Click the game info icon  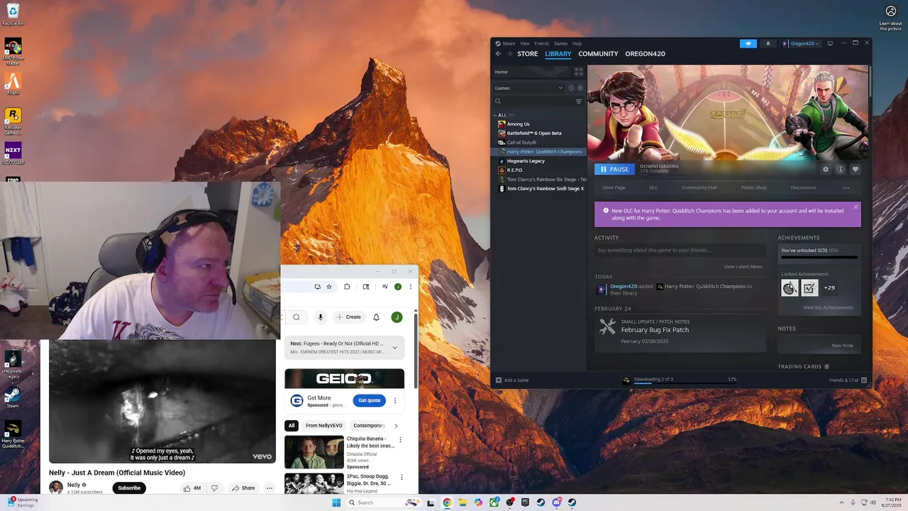[841, 170]
